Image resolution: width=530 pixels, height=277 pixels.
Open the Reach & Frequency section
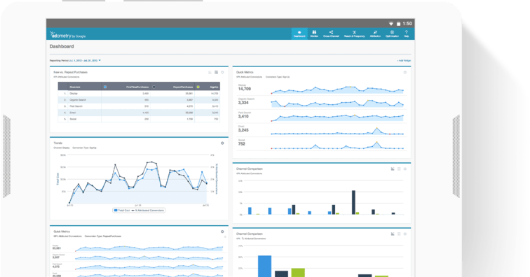pos(354,34)
